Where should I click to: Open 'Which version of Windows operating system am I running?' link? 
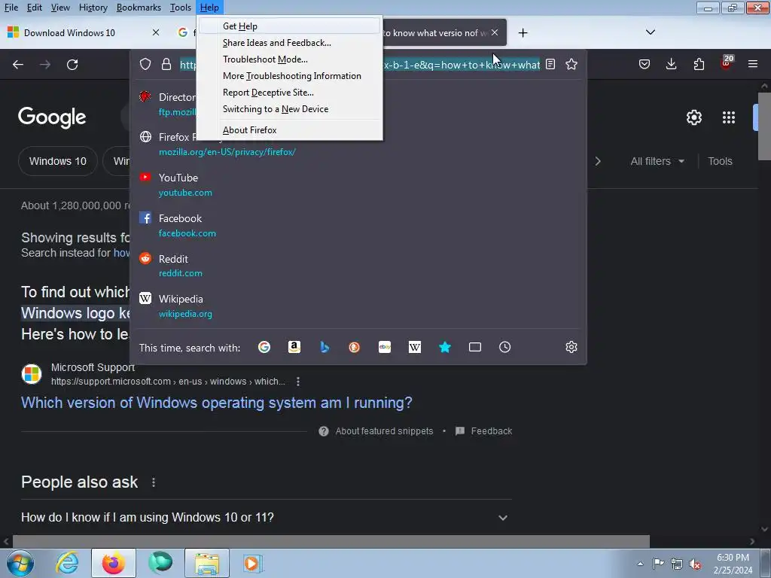[x=216, y=403]
